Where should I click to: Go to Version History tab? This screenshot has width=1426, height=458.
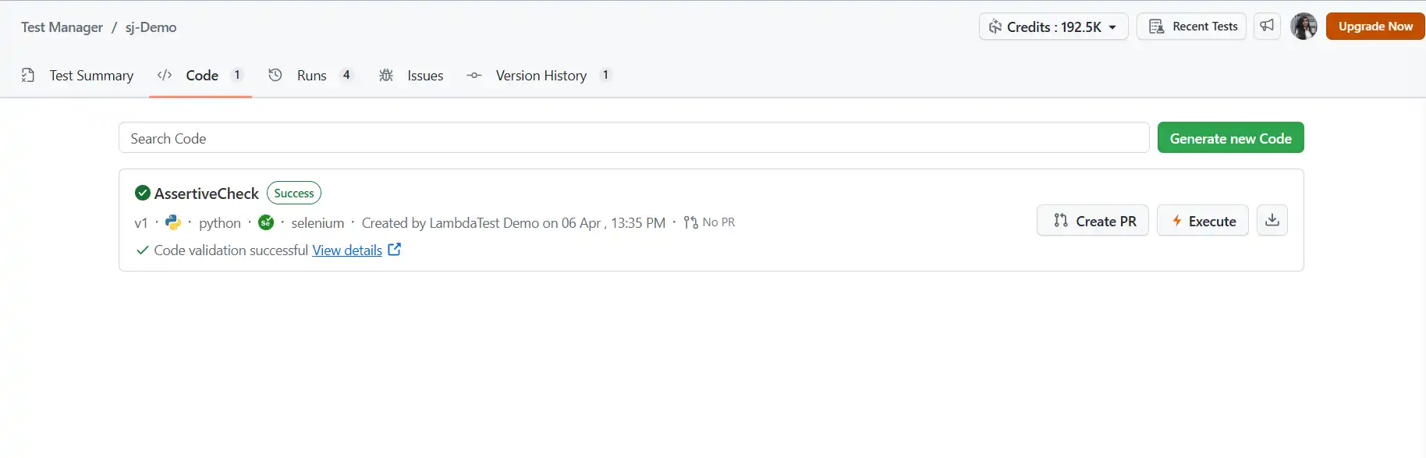[540, 76]
